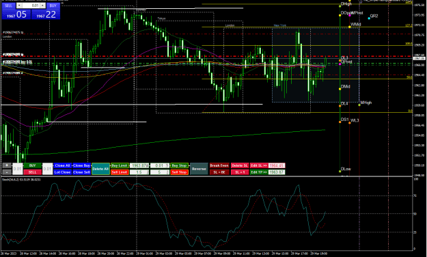The image size is (427, 257).
Task: Click the red SELL button in bottom panel
Action: 32,172
